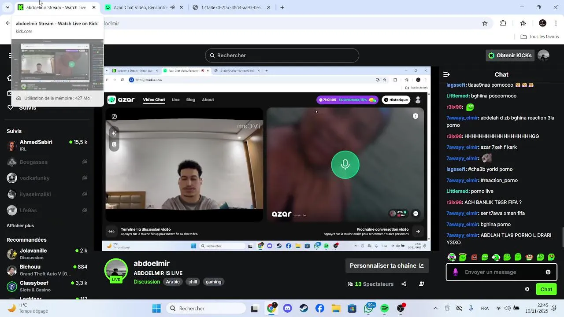564x317 pixels.
Task: Close the Azar Chat Vidéo tab
Action: coord(181,7)
